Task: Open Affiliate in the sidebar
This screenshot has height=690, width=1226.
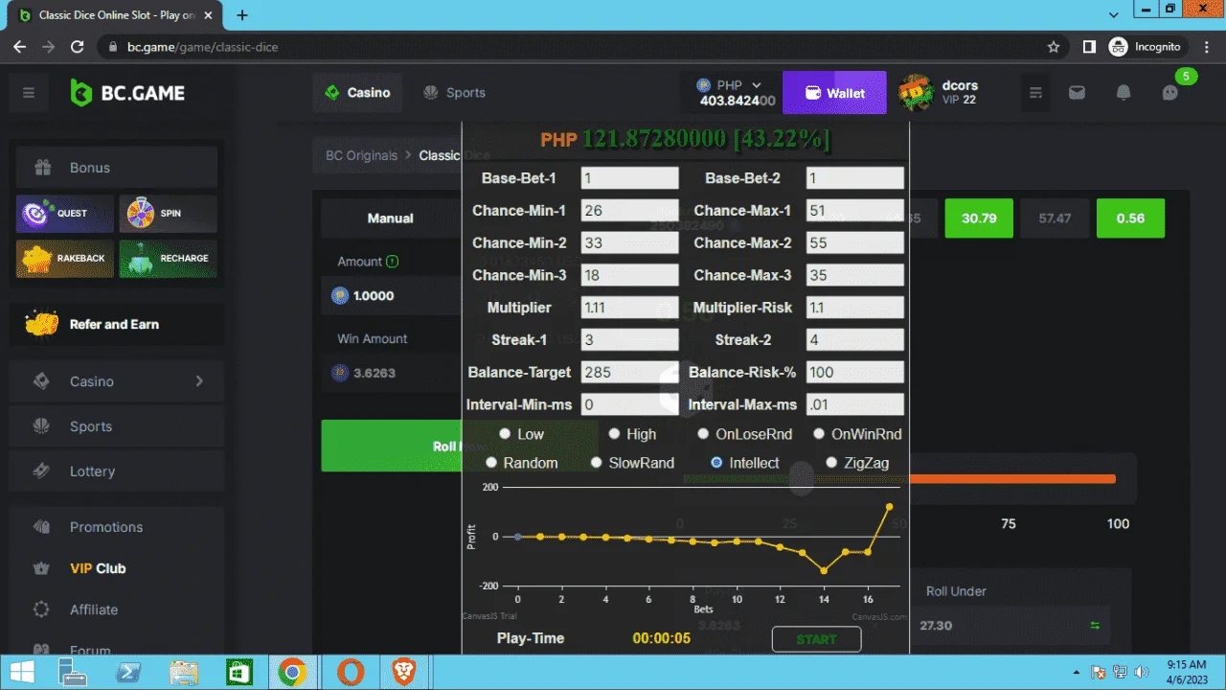Action: click(x=117, y=609)
